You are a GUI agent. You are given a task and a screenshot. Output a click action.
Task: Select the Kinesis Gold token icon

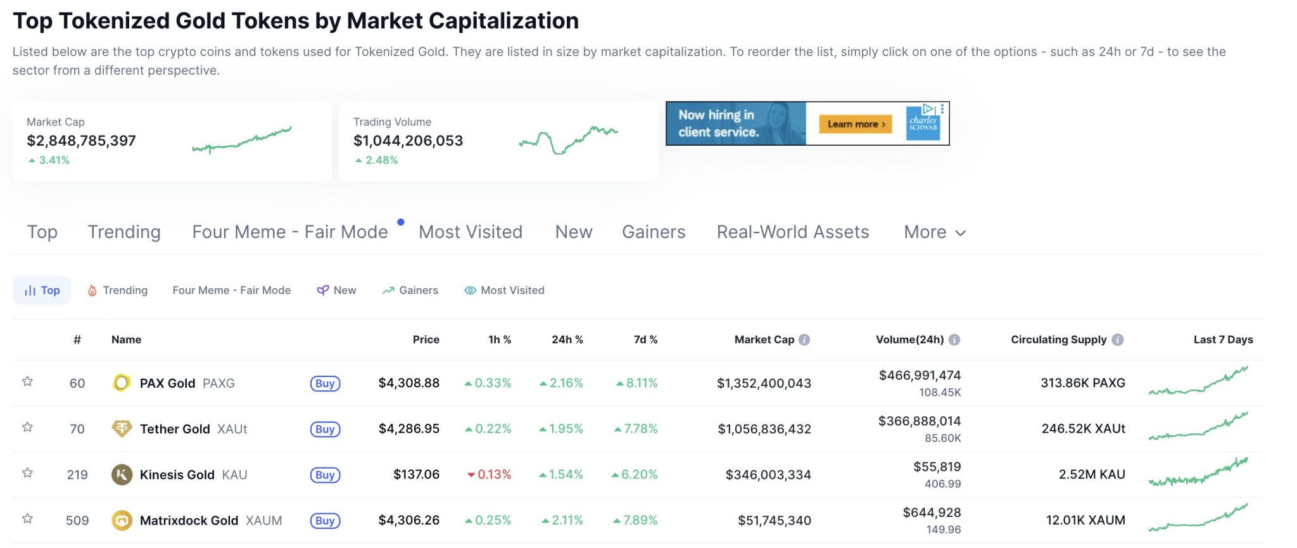pyautogui.click(x=120, y=475)
